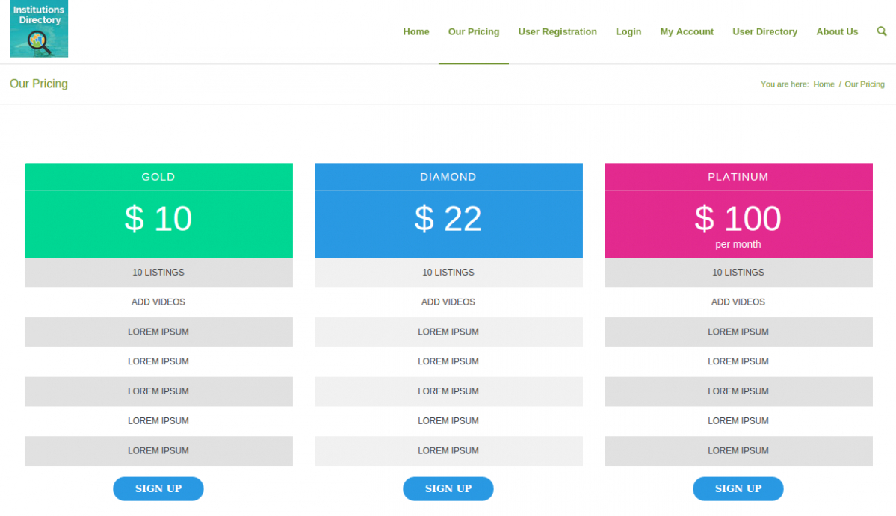Click the Our Pricing breadcrumb link
The image size is (896, 516).
pos(865,84)
